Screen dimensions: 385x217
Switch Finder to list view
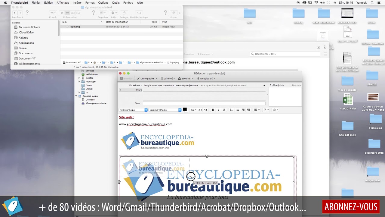67,13
